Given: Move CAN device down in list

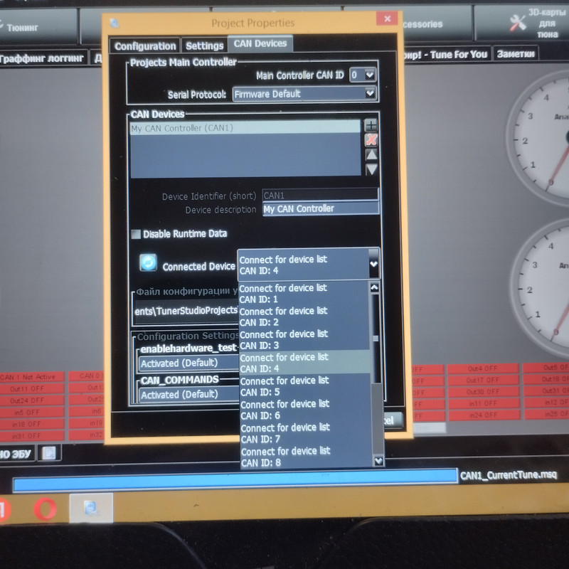Looking at the screenshot, I should tap(371, 169).
